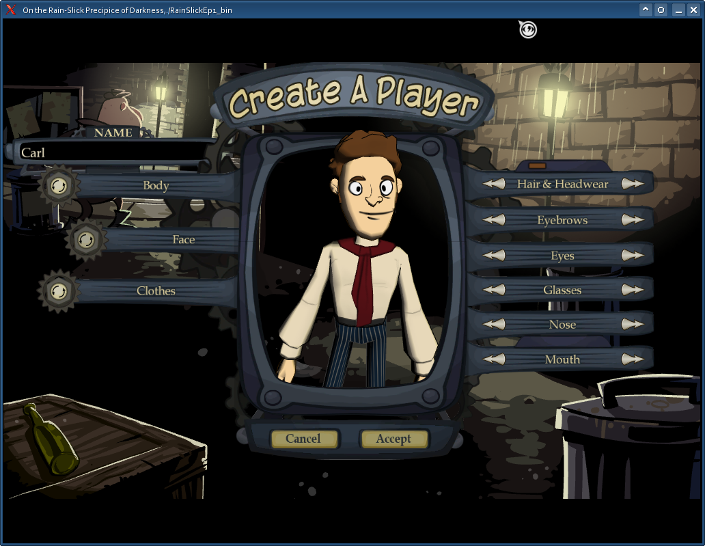Select next Hair & Headwear option

pyautogui.click(x=632, y=184)
